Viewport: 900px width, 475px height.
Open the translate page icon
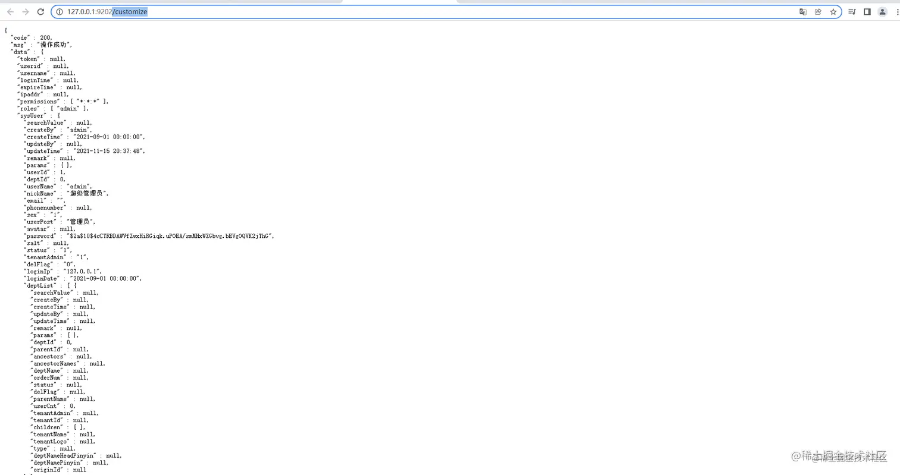pos(802,12)
